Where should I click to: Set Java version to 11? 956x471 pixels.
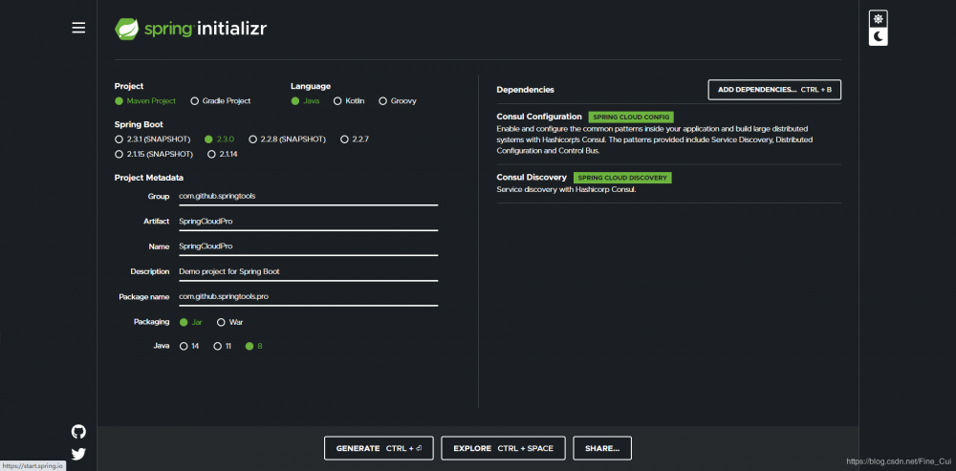click(223, 347)
